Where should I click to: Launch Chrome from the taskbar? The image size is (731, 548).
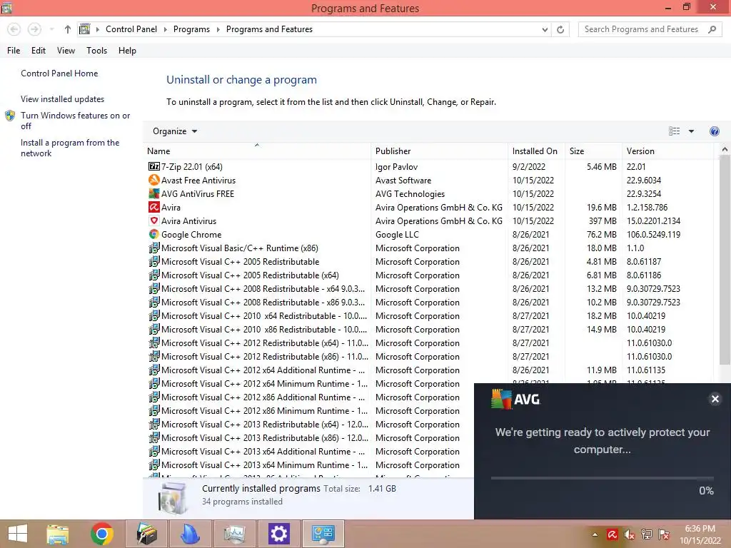[102, 534]
